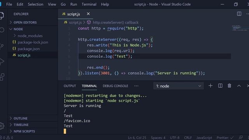
Task: Click on the res.end(); code line
Action: pos(98,67)
